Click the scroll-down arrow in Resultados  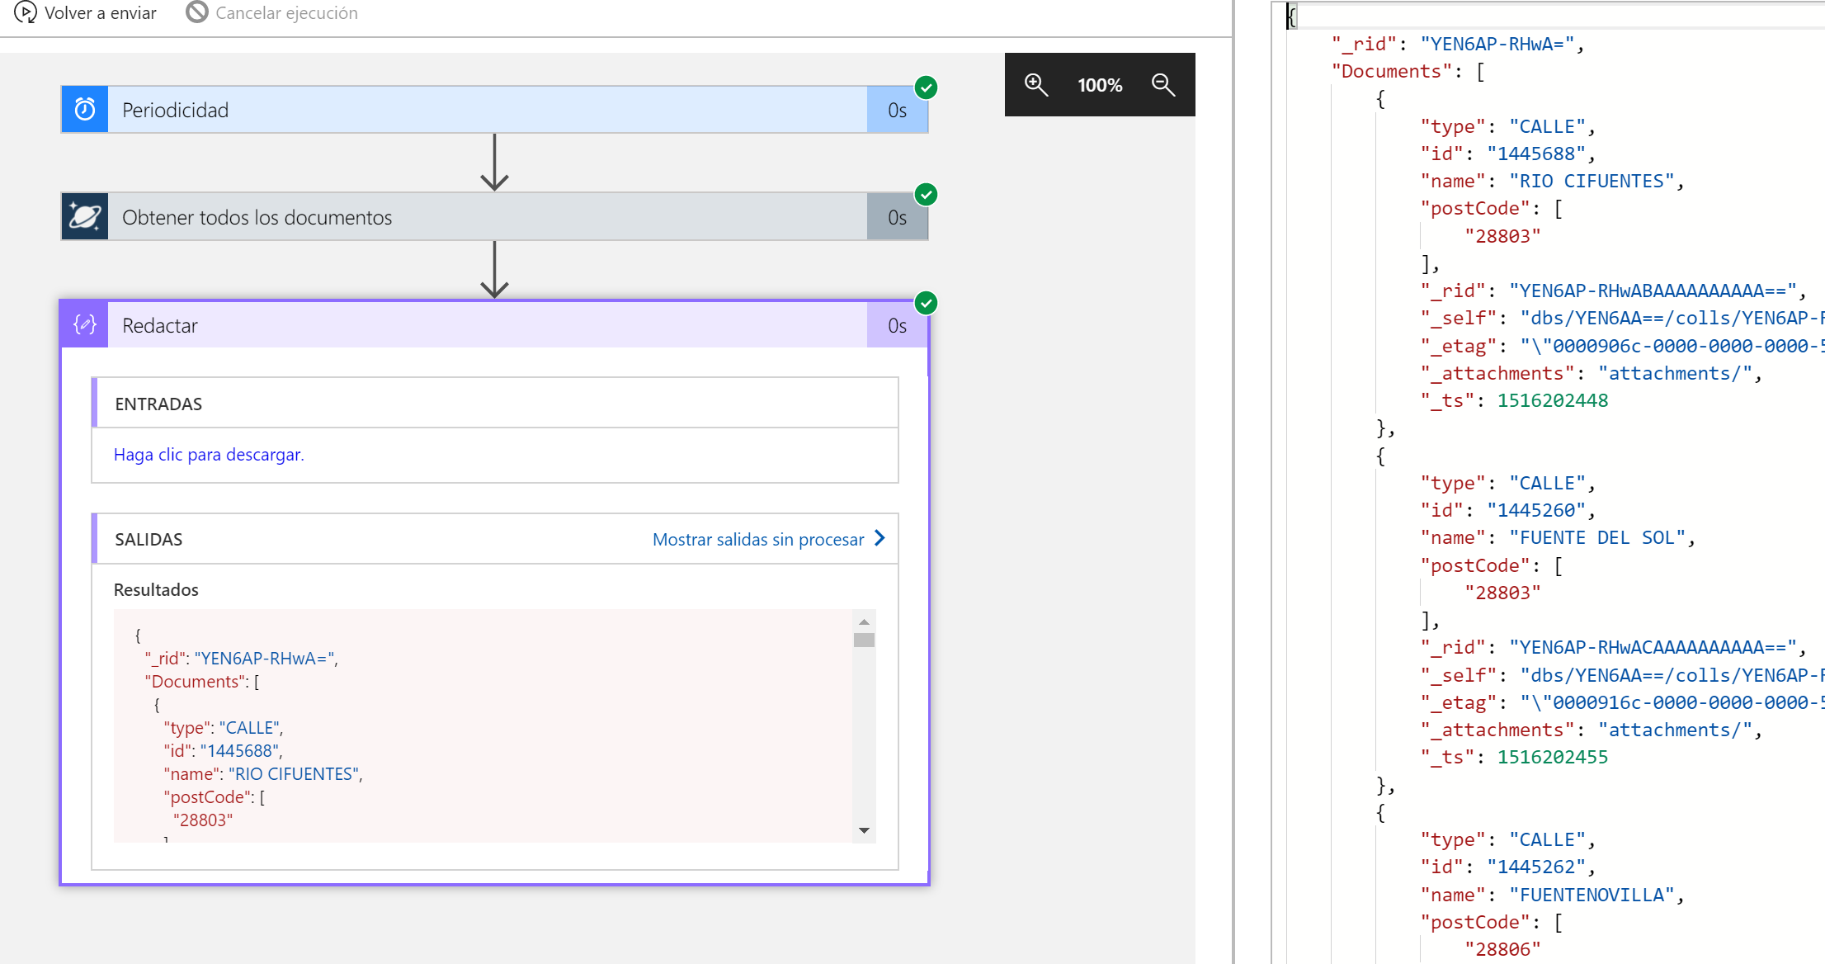[x=864, y=829]
